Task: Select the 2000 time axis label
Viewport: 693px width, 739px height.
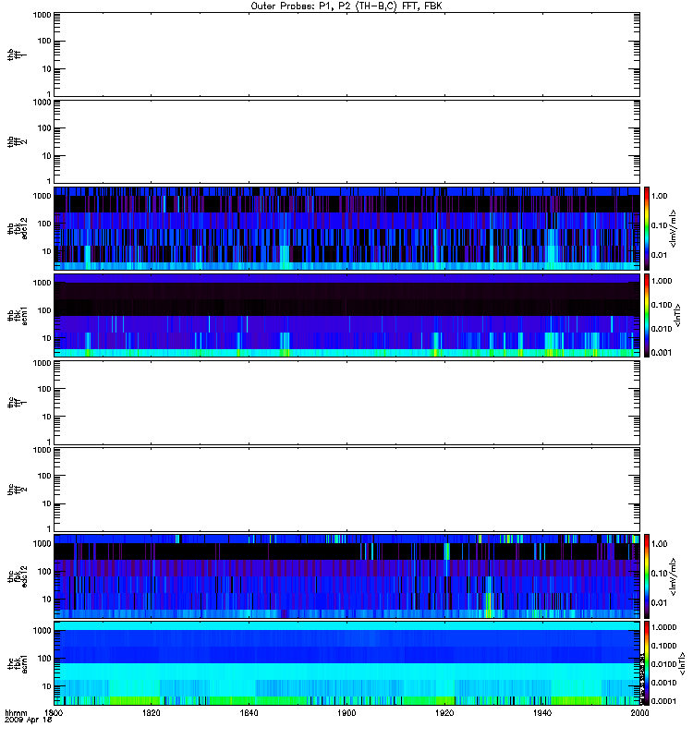Action: tap(639, 713)
